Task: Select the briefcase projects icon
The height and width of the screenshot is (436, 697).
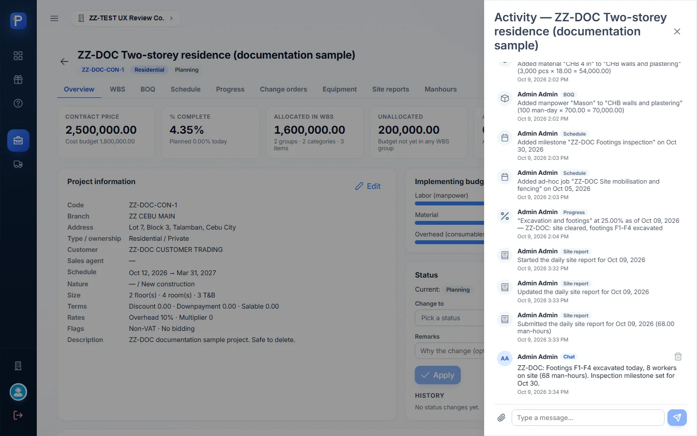Action: point(18,140)
